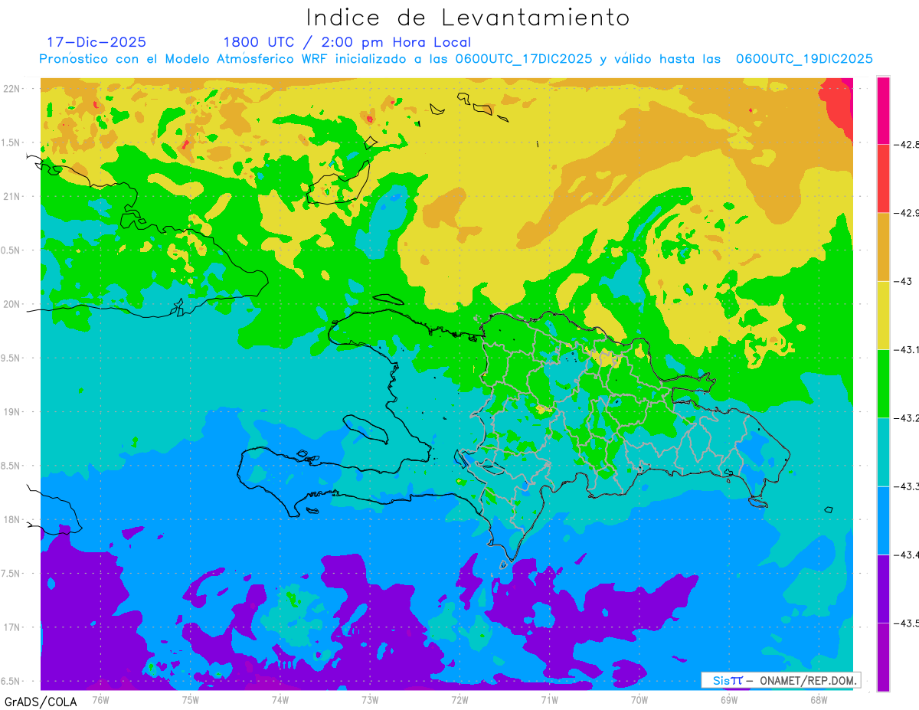Click the 76W longitude label
This screenshot has width=919, height=710.
pyautogui.click(x=100, y=699)
